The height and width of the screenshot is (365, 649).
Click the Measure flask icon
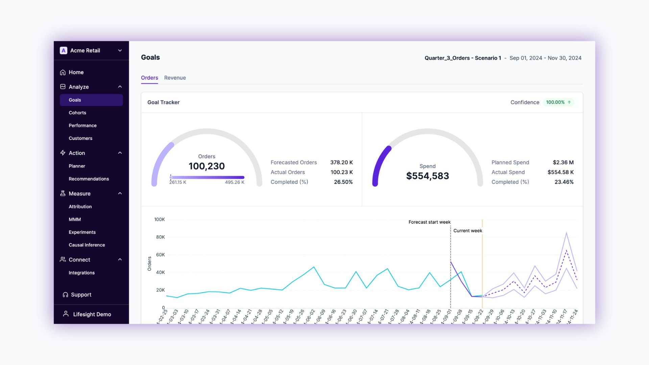click(x=63, y=193)
